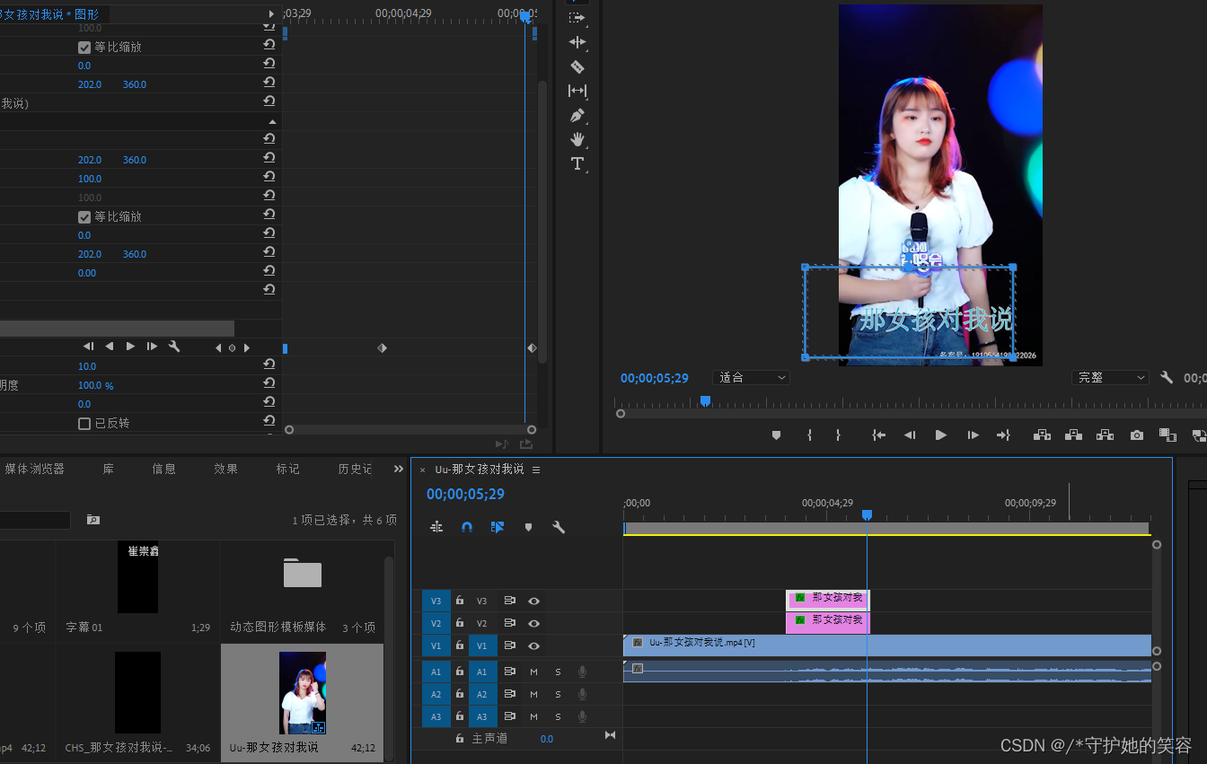Export frame with the camera icon
The image size is (1207, 764).
pos(1137,435)
